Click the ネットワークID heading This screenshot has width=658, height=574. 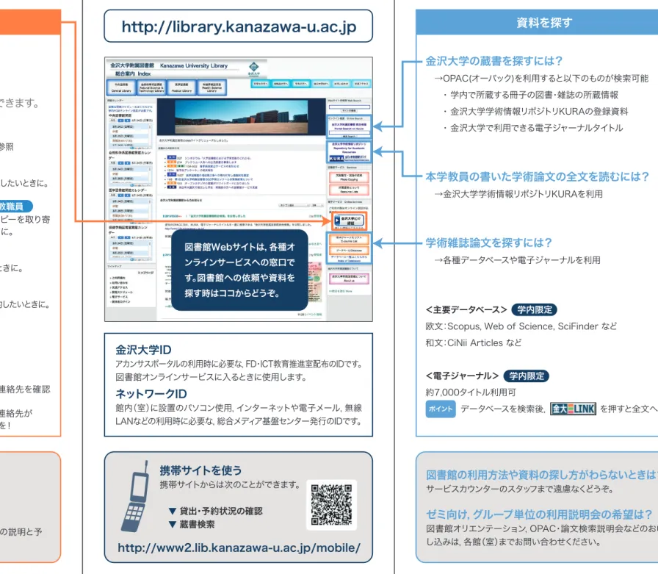(x=151, y=394)
